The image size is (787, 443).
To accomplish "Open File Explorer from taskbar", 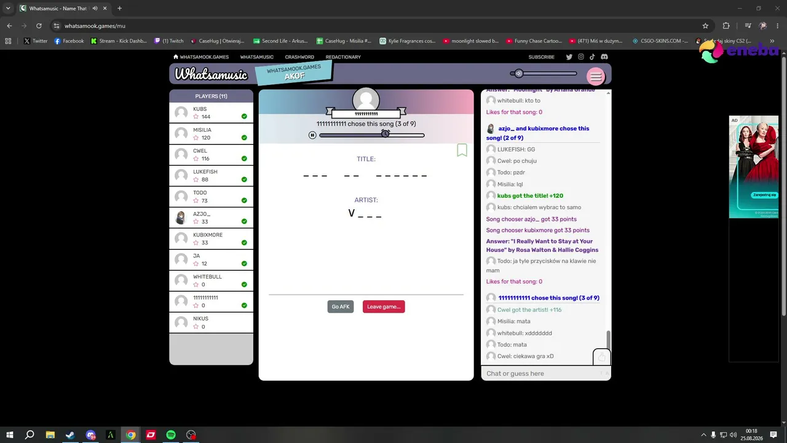I will [x=50, y=435].
